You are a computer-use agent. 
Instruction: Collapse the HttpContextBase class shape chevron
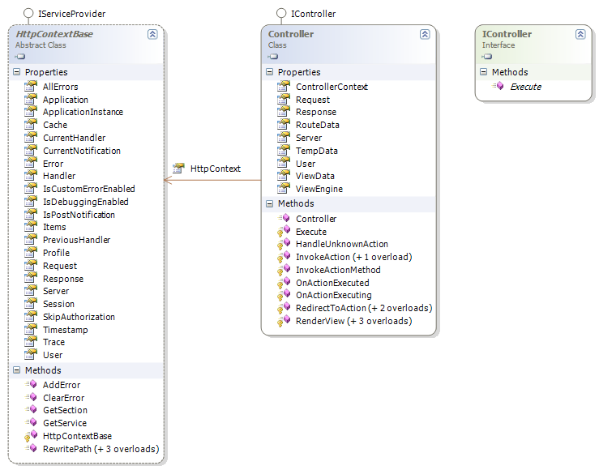(x=152, y=34)
